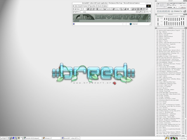Open the equalizer Presets menu
The image size is (187, 140).
click(x=183, y=16)
